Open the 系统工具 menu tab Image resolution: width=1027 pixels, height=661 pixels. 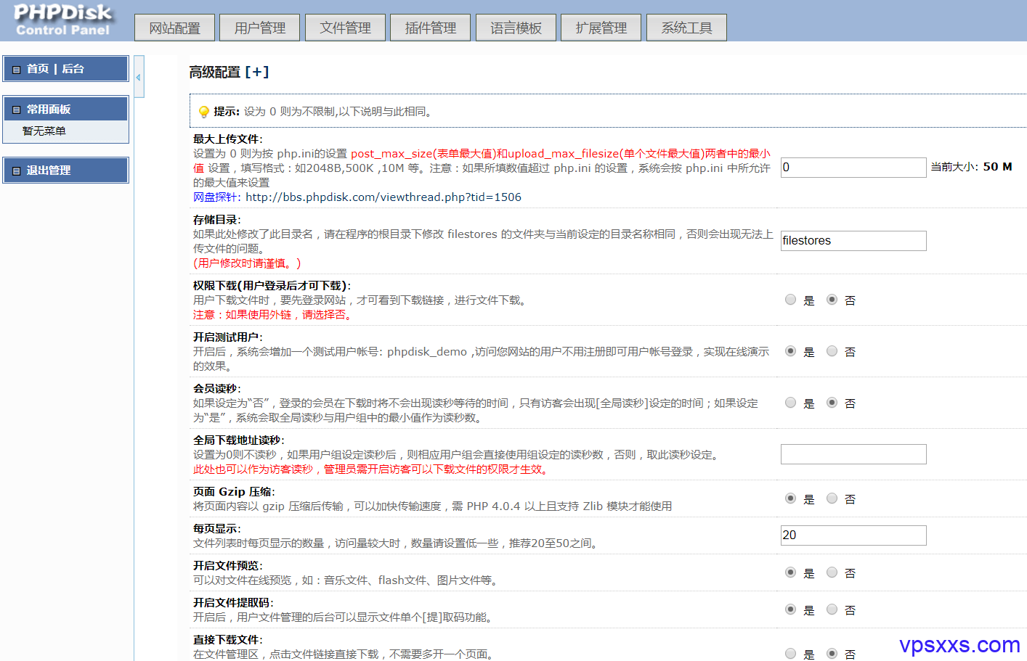[686, 28]
